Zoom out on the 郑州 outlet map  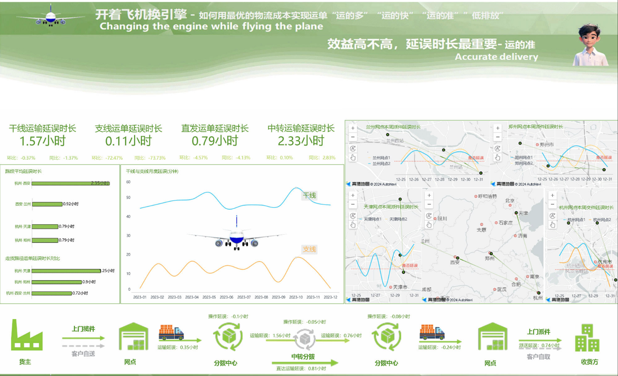click(x=497, y=137)
